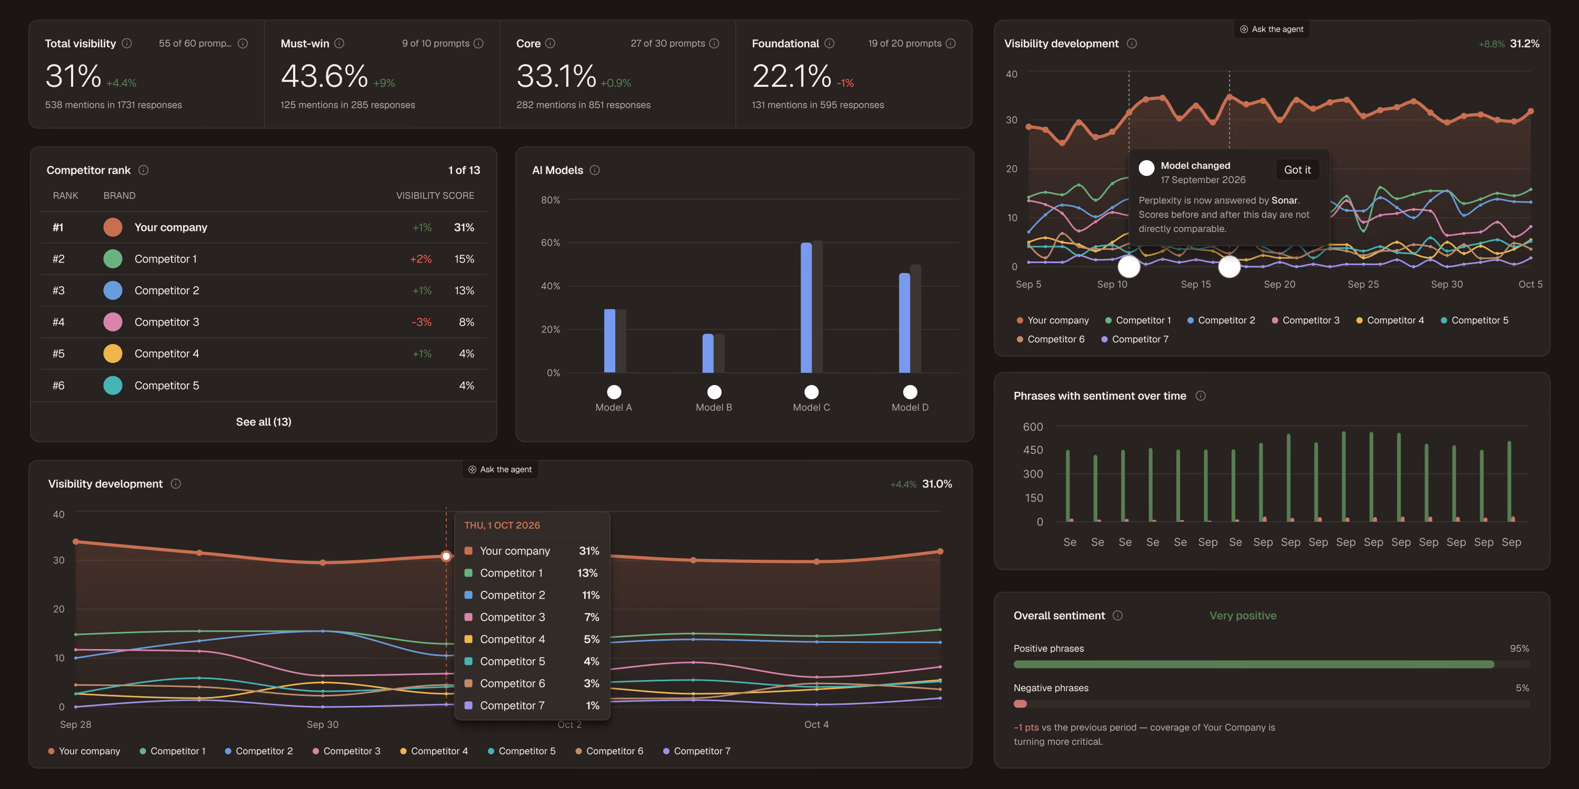Image resolution: width=1579 pixels, height=789 pixels.
Task: Click info icon next to Core
Action: point(551,44)
